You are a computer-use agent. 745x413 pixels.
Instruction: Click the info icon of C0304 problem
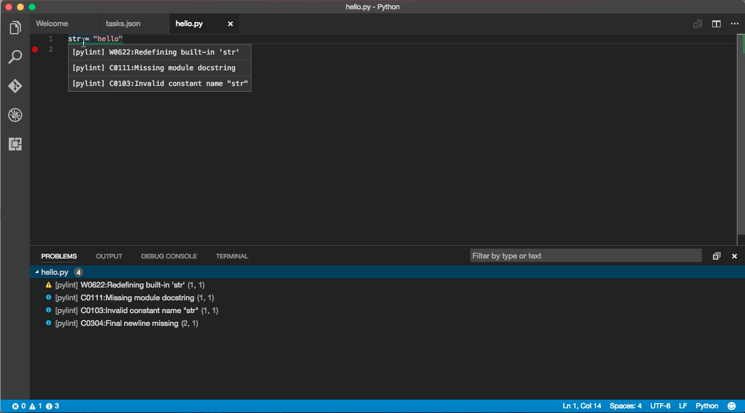click(x=49, y=323)
